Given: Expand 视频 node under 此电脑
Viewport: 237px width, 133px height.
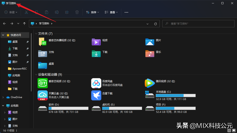Looking at the screenshot, I should [x=5, y=112].
